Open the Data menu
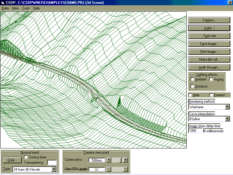 (x=5, y=8)
